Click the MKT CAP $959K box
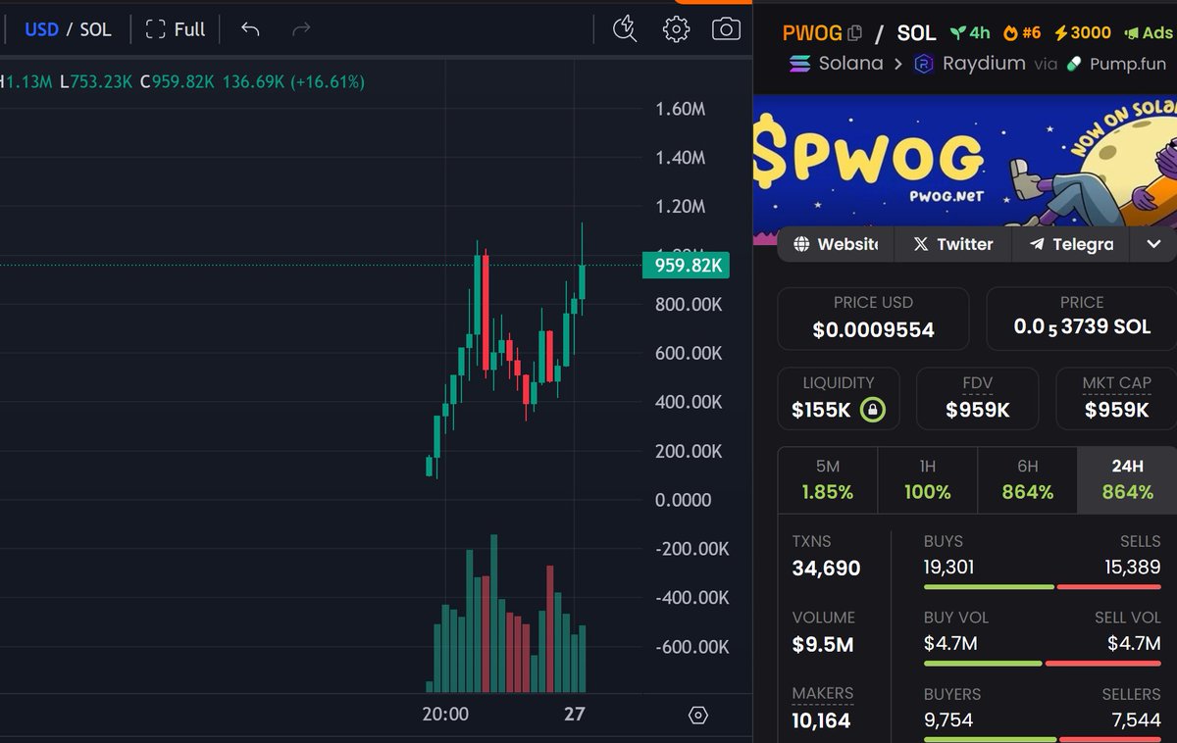The image size is (1177, 743). 1116,398
